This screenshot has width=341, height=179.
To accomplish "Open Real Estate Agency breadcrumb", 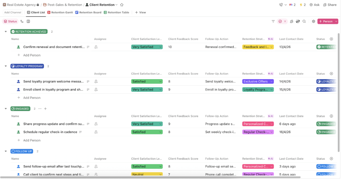I will [21, 5].
